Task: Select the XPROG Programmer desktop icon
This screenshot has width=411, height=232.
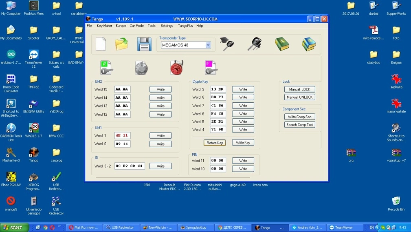Action: point(33,181)
